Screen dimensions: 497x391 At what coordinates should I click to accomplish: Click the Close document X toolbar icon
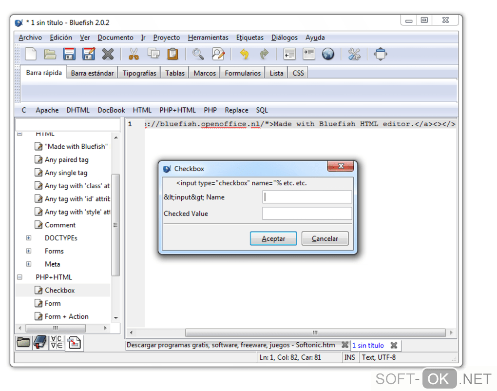point(108,54)
